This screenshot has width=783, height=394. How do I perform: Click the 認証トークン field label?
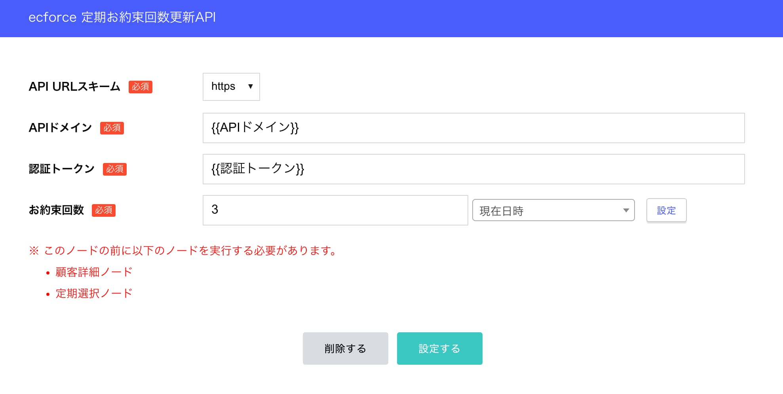[62, 169]
